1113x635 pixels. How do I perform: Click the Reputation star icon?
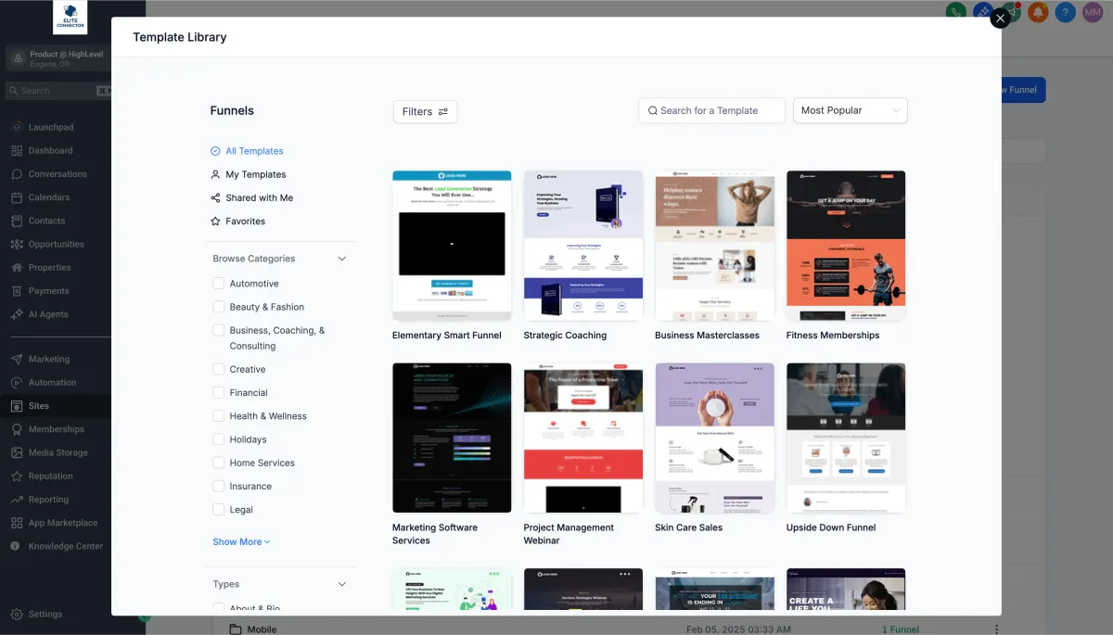click(x=18, y=476)
